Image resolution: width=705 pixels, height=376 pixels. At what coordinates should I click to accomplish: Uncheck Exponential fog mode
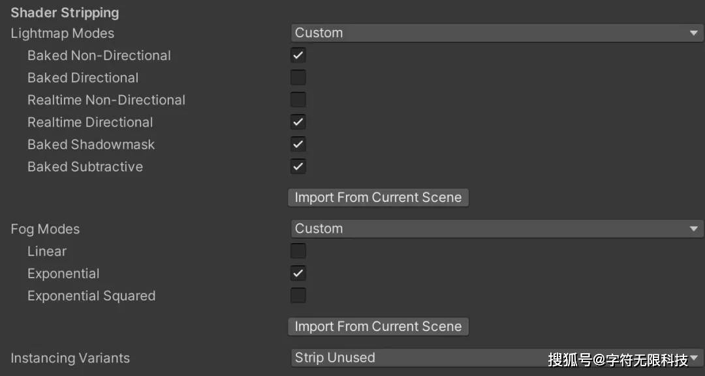[x=298, y=273]
